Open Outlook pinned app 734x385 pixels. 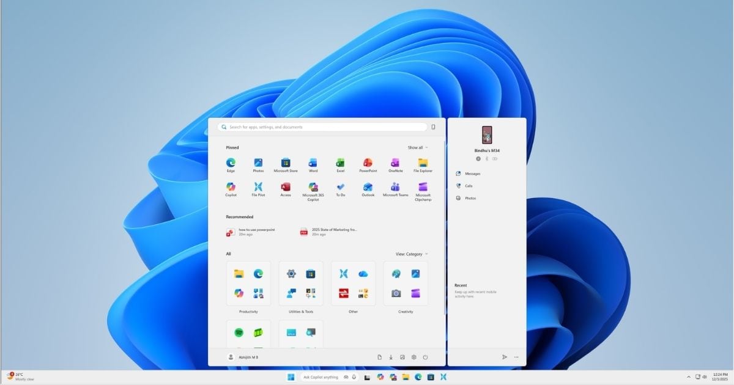pos(368,189)
